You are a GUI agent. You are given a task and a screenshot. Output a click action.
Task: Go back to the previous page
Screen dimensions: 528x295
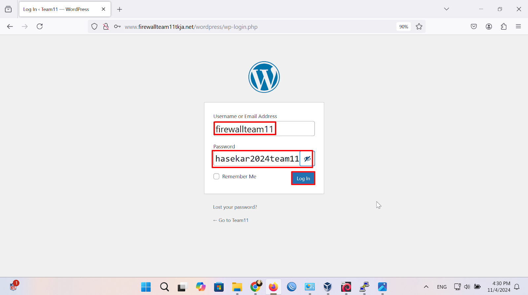10,26
